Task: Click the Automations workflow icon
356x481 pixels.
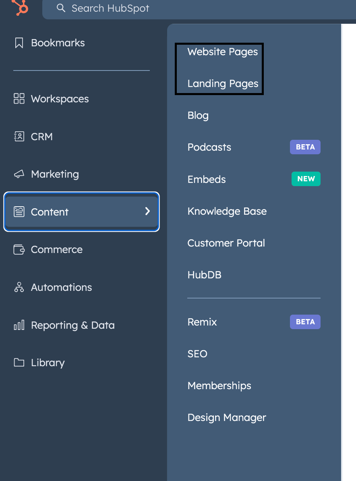Action: coord(19,287)
